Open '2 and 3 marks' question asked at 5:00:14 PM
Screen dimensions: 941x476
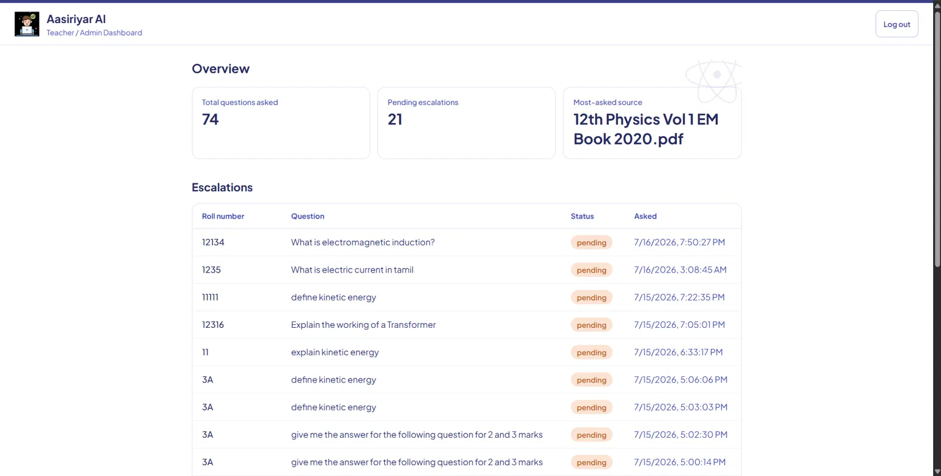point(417,463)
